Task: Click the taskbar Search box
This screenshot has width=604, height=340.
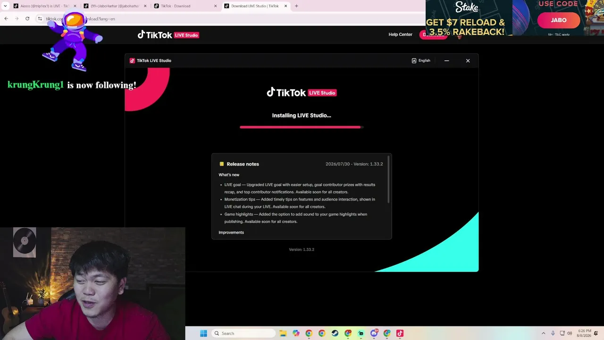Action: 243,333
